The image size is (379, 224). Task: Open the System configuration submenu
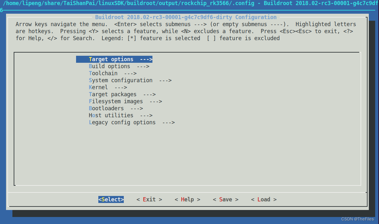(130, 80)
